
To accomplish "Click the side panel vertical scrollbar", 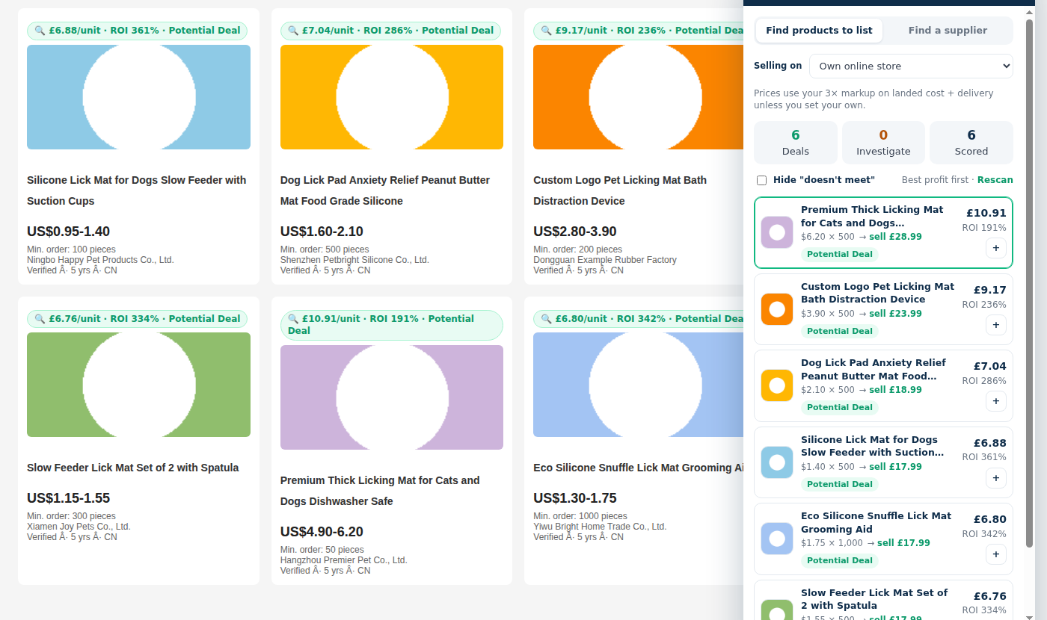I will (1030, 284).
